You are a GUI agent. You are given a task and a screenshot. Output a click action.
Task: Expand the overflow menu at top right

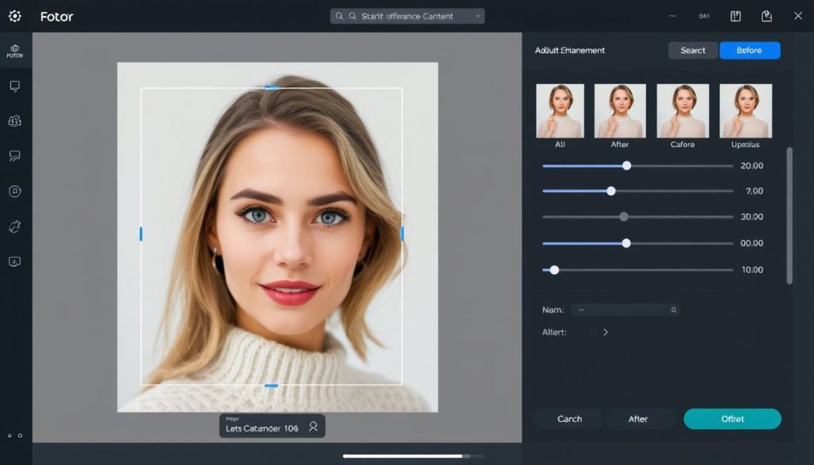pos(673,15)
